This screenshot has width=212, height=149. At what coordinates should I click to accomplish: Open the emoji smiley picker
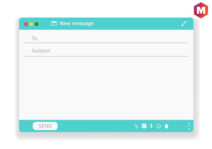coord(159,126)
